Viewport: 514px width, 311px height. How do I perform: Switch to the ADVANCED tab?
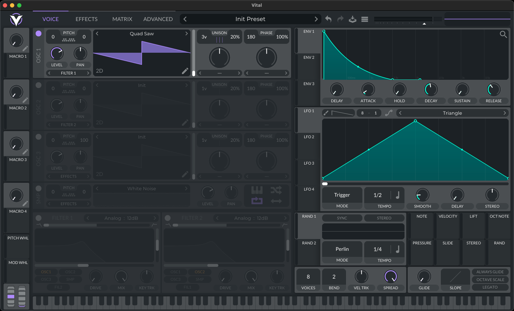click(158, 19)
